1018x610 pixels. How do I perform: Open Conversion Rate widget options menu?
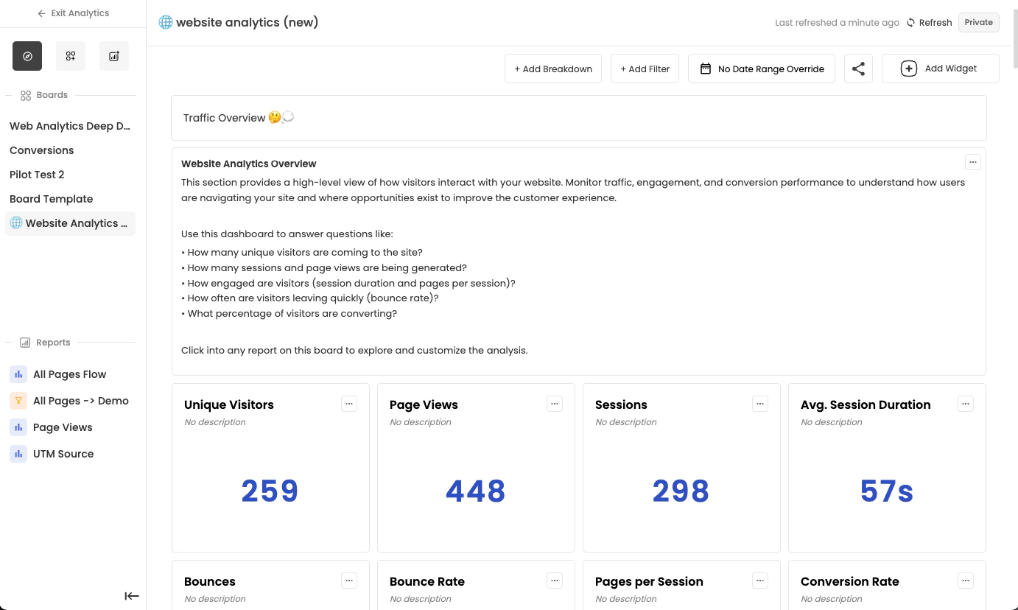966,580
